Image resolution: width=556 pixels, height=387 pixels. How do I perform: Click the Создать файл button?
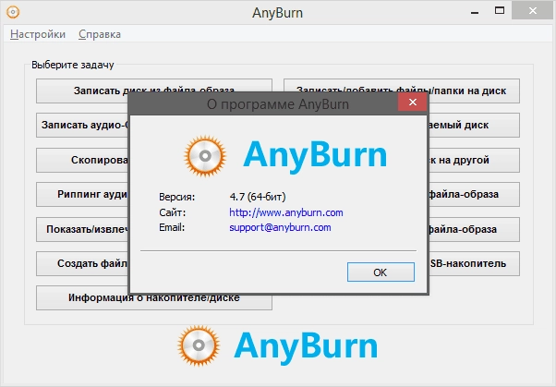82,263
